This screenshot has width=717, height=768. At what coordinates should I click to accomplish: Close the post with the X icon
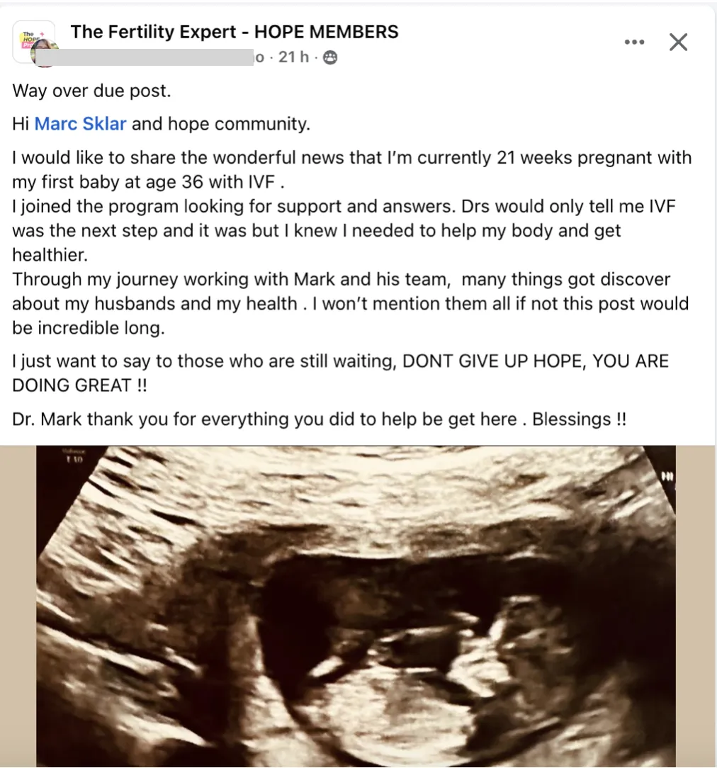[678, 42]
